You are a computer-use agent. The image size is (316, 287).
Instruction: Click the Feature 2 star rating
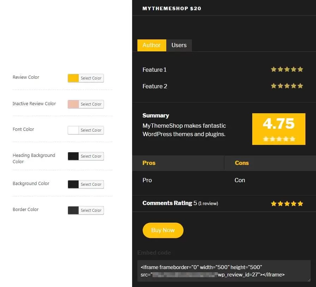287,86
